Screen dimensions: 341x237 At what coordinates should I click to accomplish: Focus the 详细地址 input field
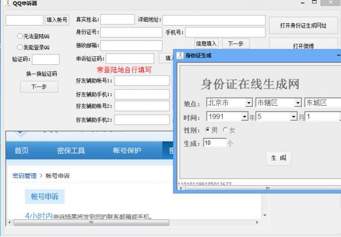pos(214,20)
